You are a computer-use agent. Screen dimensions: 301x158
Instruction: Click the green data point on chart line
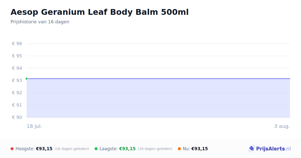click(27, 79)
